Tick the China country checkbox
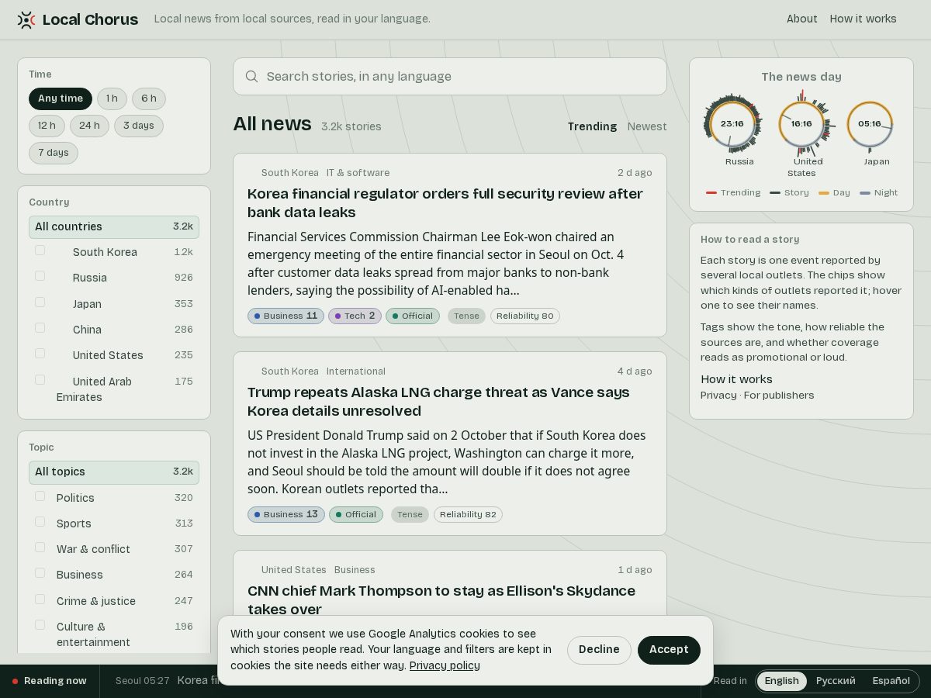 [40, 328]
